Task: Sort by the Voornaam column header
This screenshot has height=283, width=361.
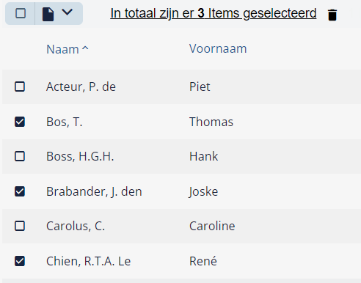Action: 218,48
